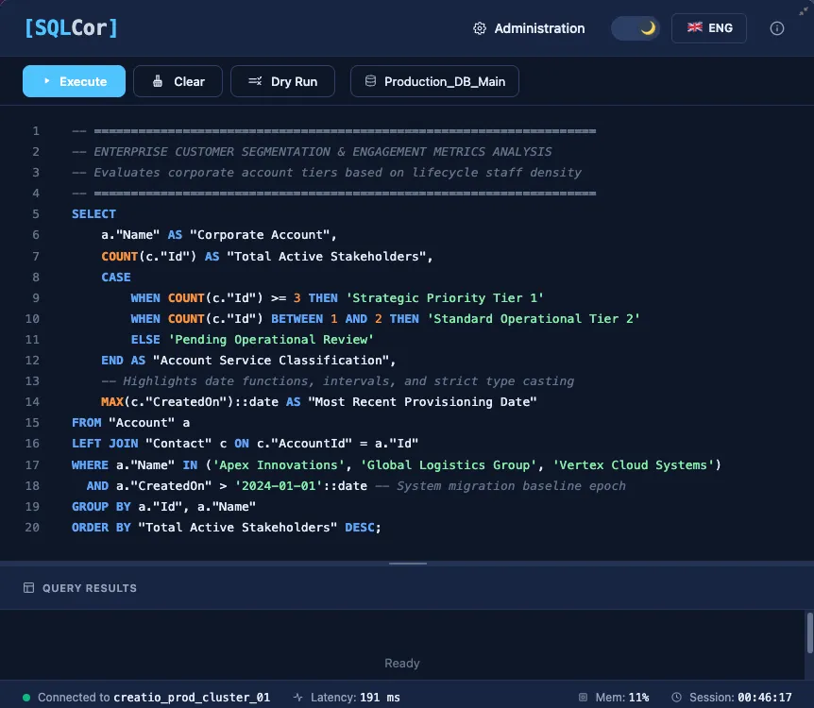Screen dimensions: 814x708
Task: Click the DESC keyword on line 20
Action: point(359,528)
